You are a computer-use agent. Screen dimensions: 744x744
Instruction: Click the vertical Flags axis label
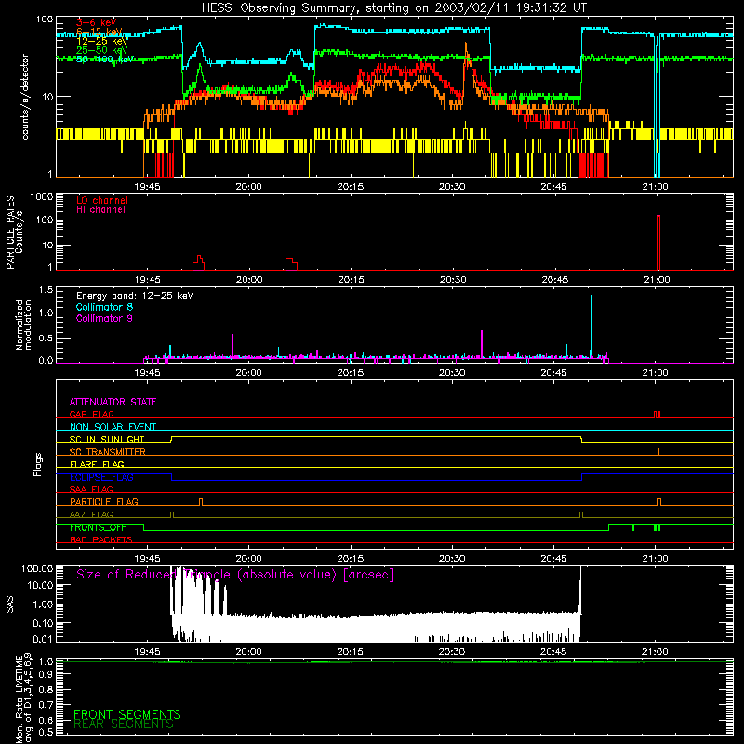[37, 464]
